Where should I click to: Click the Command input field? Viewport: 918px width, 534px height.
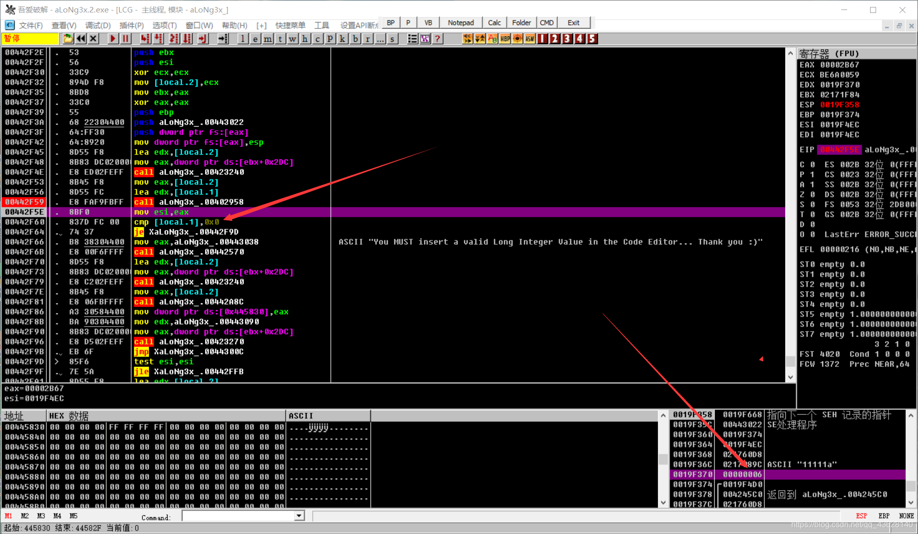pos(238,516)
